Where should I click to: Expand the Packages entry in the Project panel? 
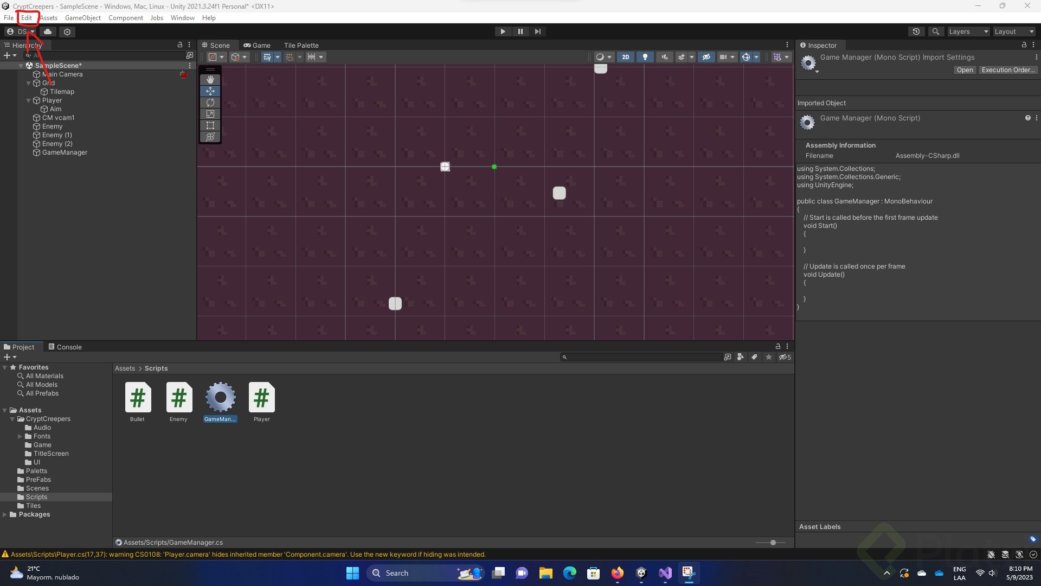5,514
